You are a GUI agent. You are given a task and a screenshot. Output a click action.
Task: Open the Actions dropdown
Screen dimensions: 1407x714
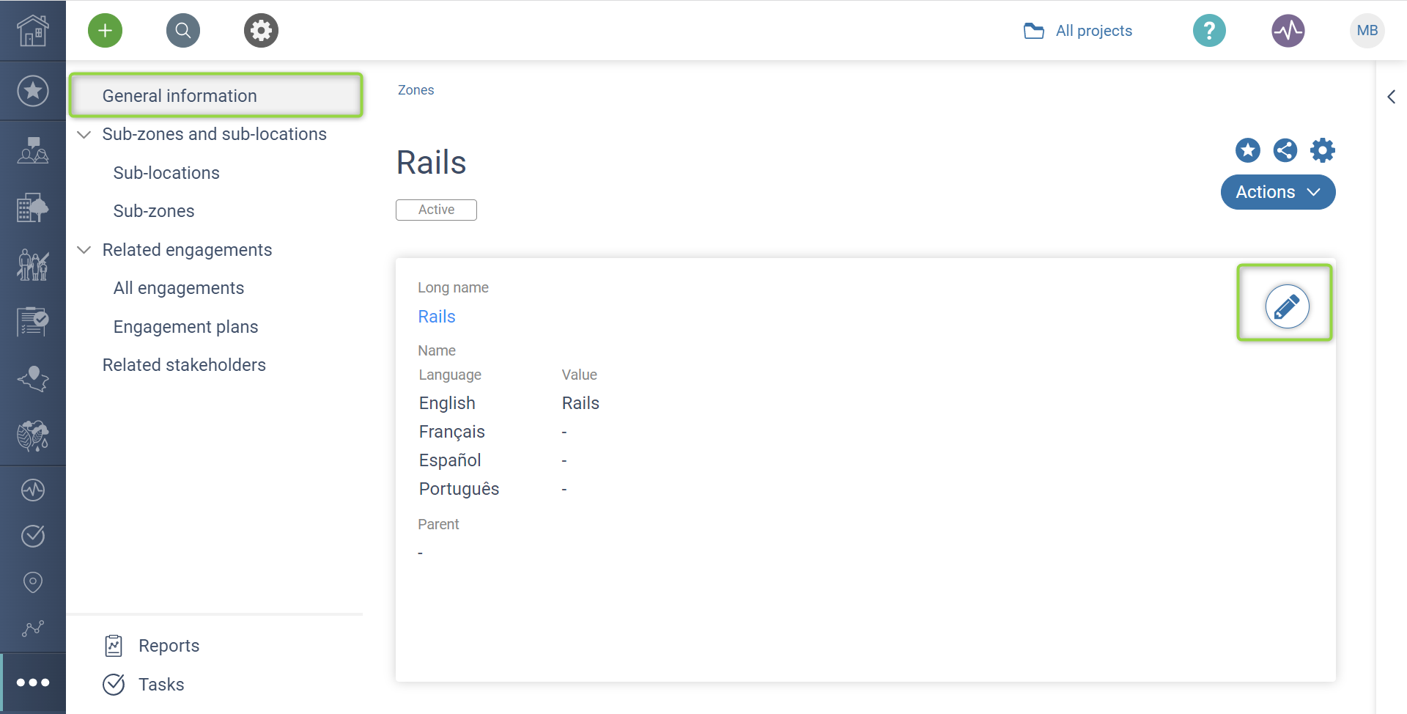[x=1277, y=192]
